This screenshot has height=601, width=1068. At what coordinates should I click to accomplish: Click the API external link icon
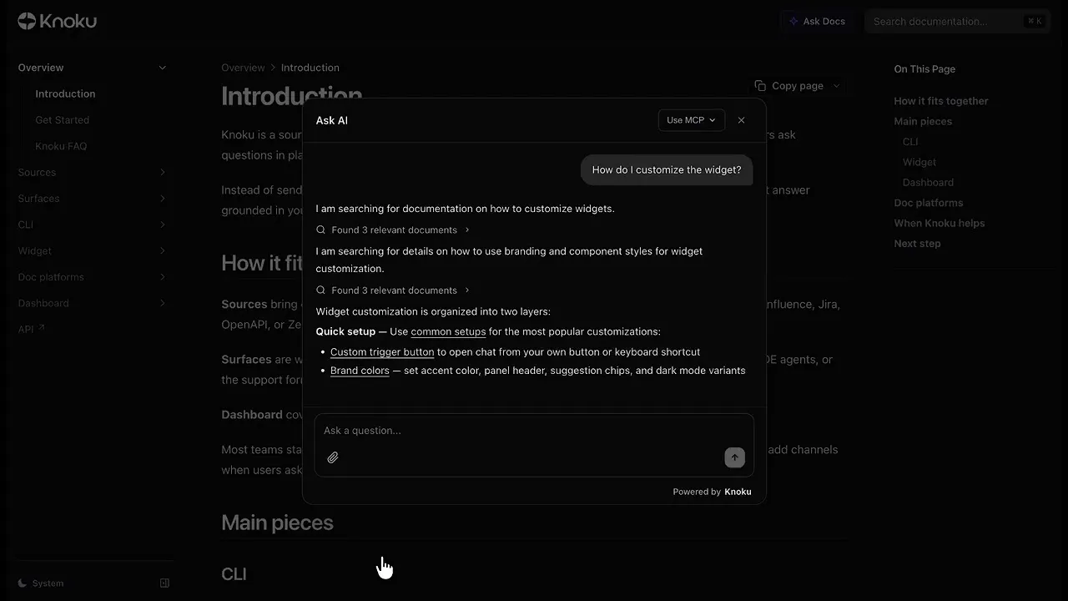point(41,328)
